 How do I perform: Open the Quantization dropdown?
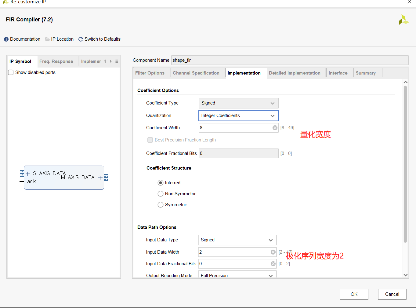(238, 116)
